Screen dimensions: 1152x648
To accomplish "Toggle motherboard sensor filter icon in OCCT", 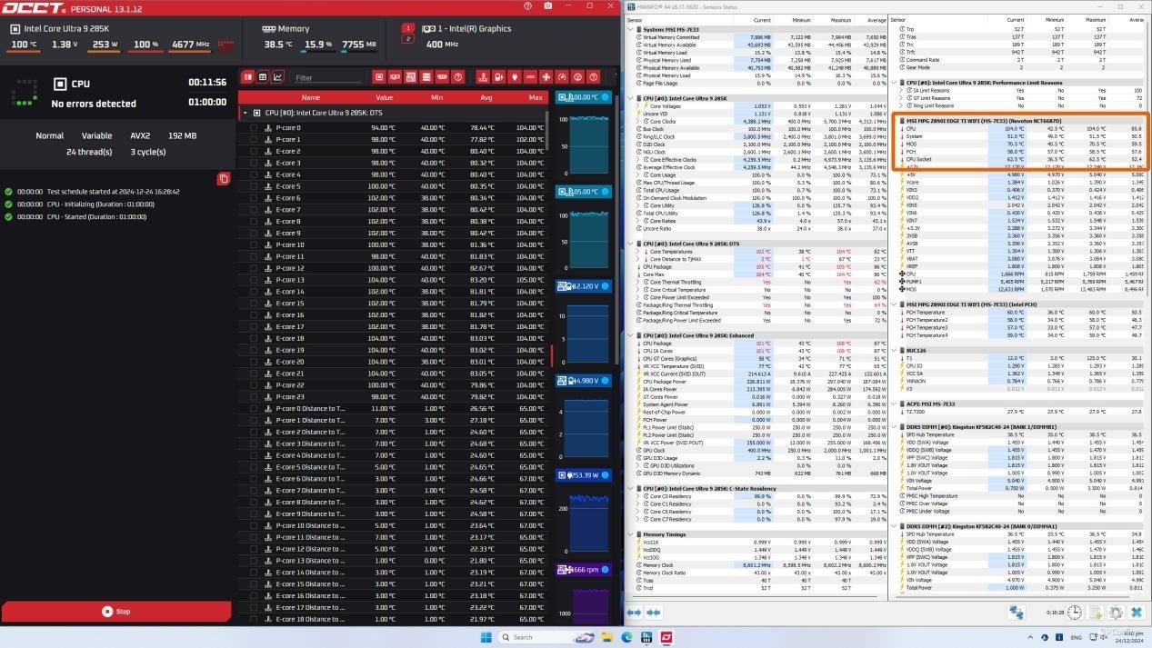I will tap(411, 77).
